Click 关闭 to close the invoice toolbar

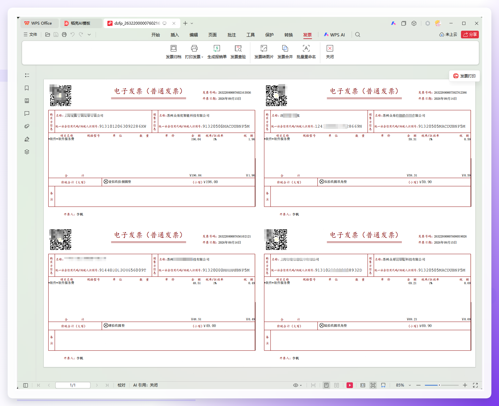(330, 52)
